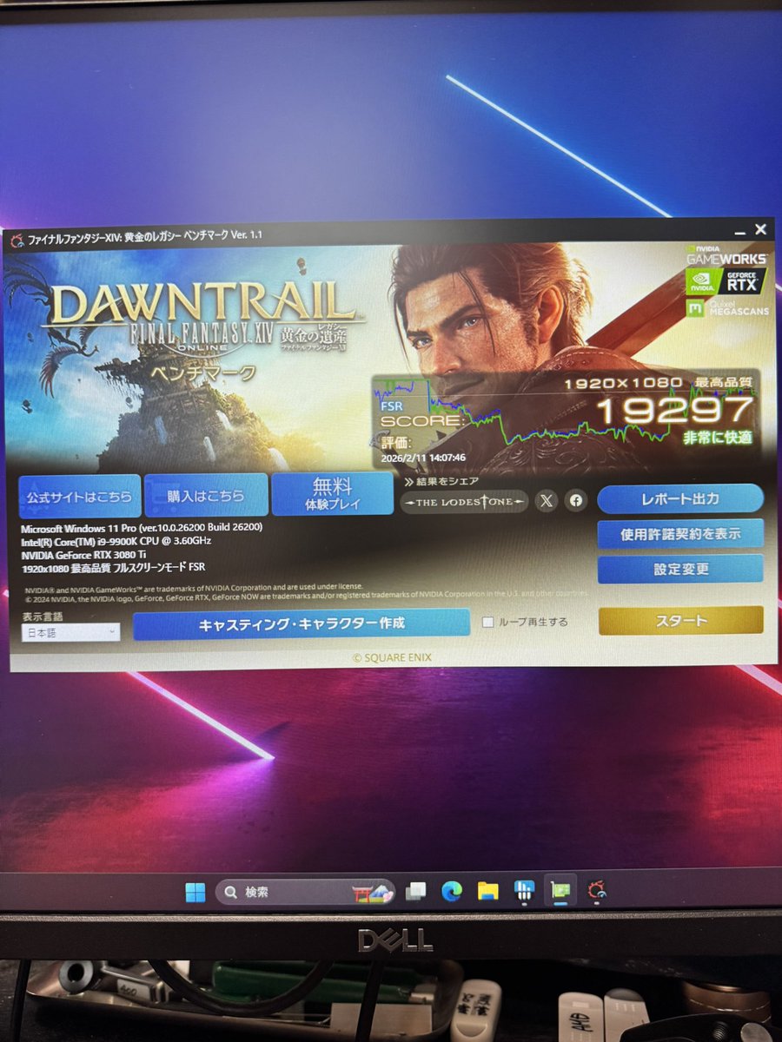This screenshot has width=782, height=1042.
Task: Click the © SQUARE ENIX footer text
Action: point(392,657)
